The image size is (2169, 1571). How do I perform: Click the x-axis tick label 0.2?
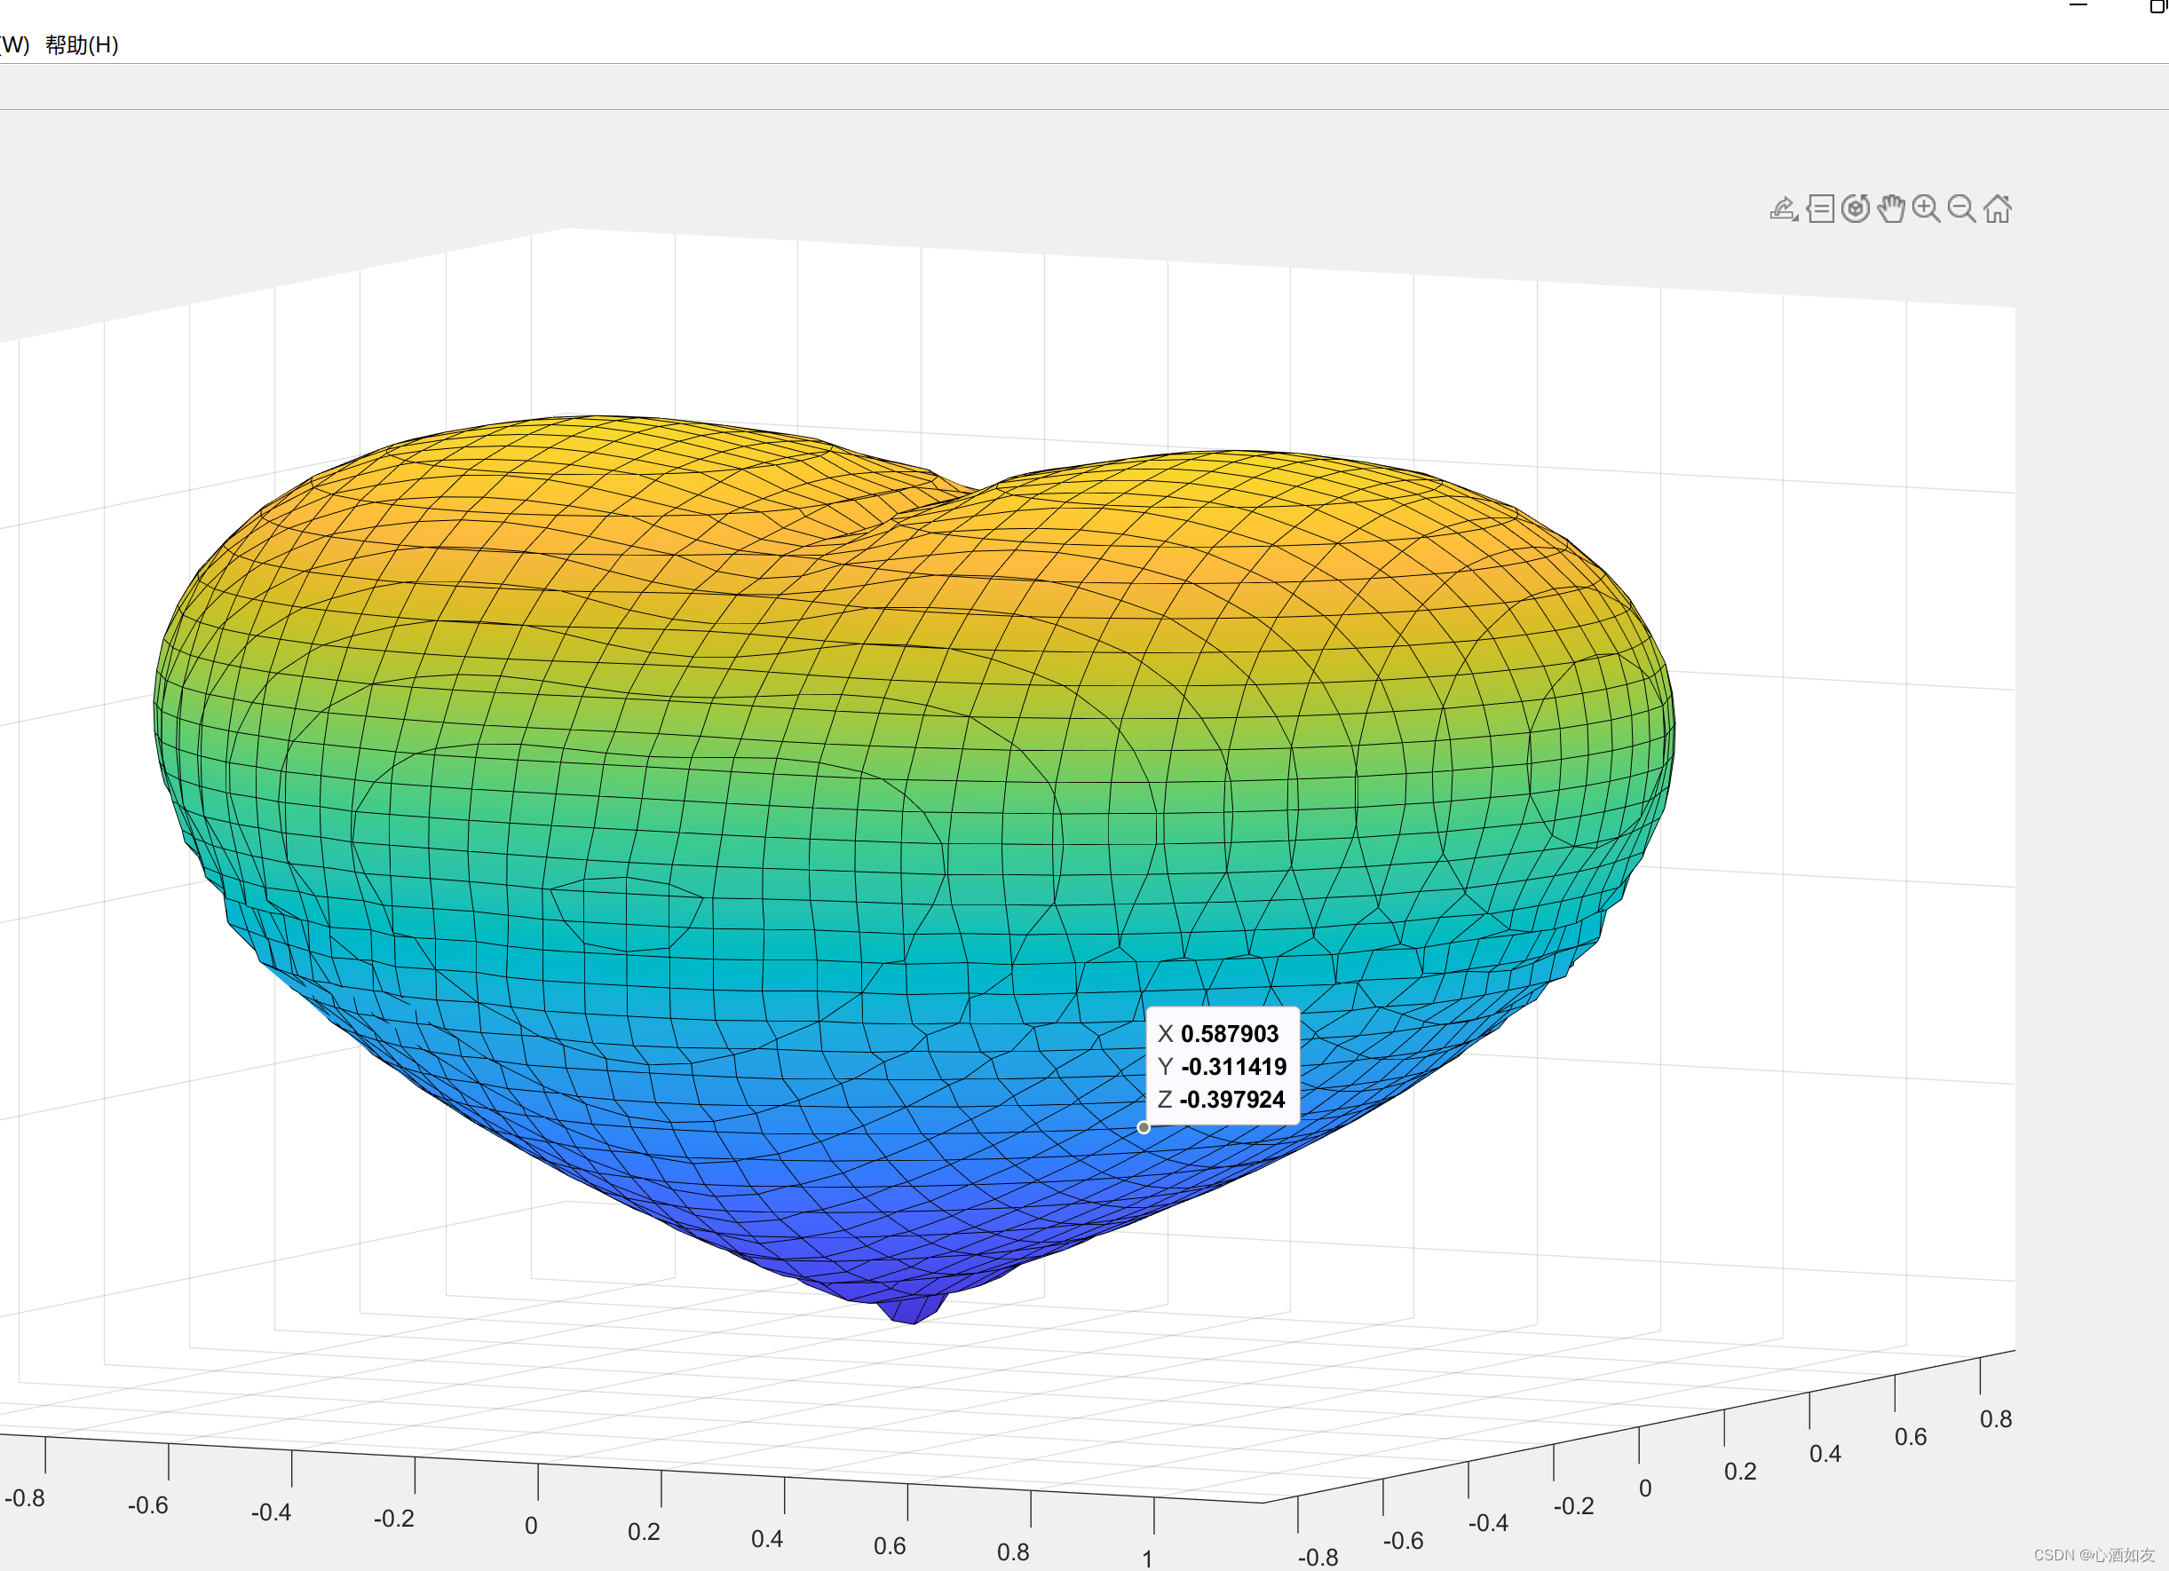(644, 1532)
